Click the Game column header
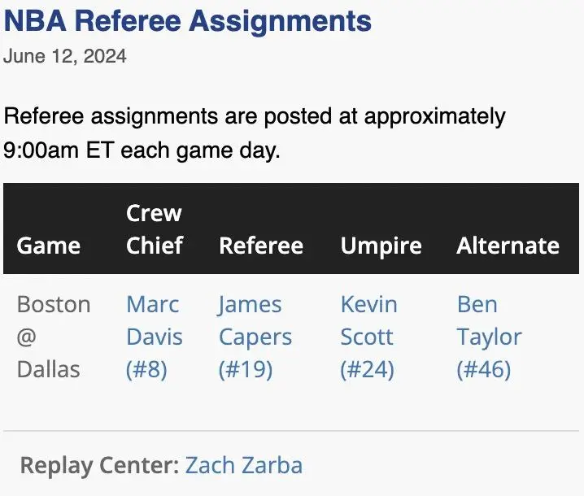 tap(49, 246)
